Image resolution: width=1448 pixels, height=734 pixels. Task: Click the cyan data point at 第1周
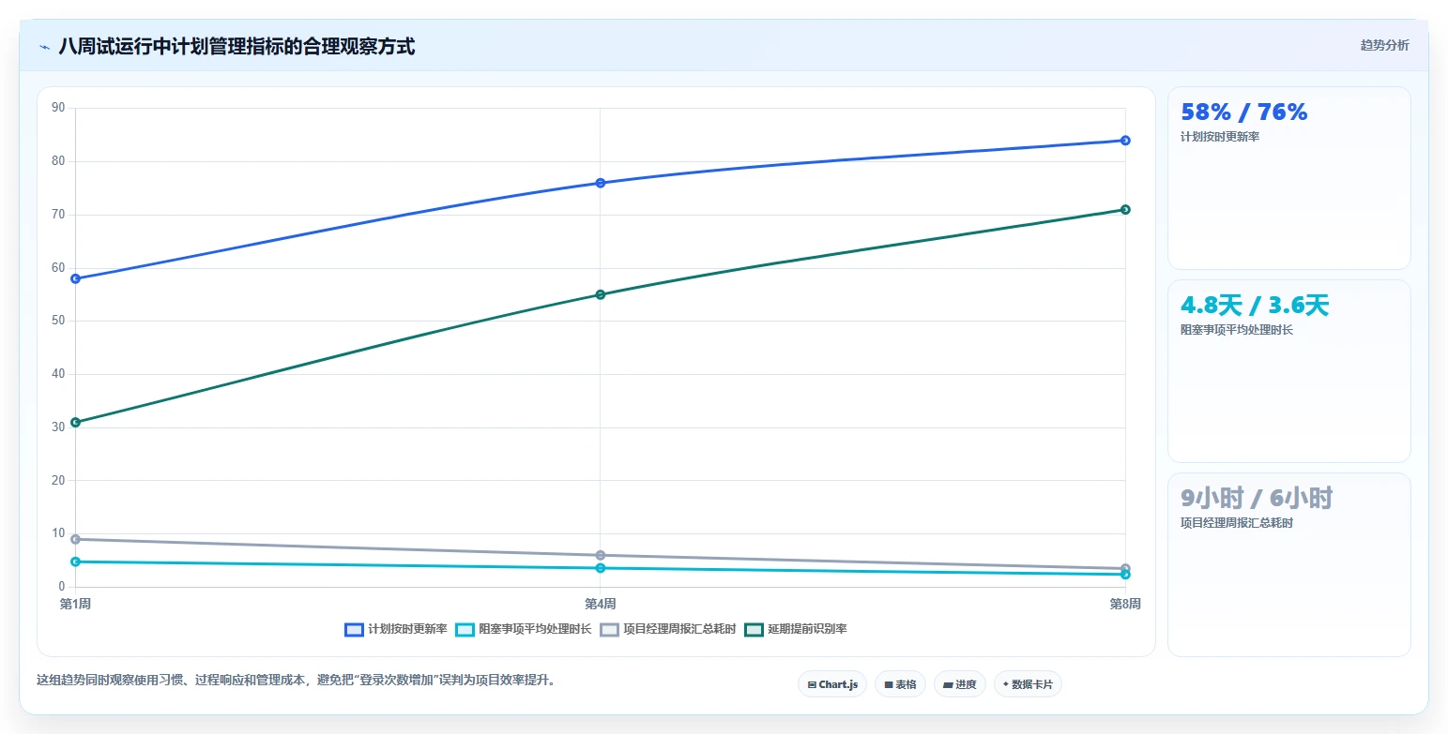pos(75,562)
